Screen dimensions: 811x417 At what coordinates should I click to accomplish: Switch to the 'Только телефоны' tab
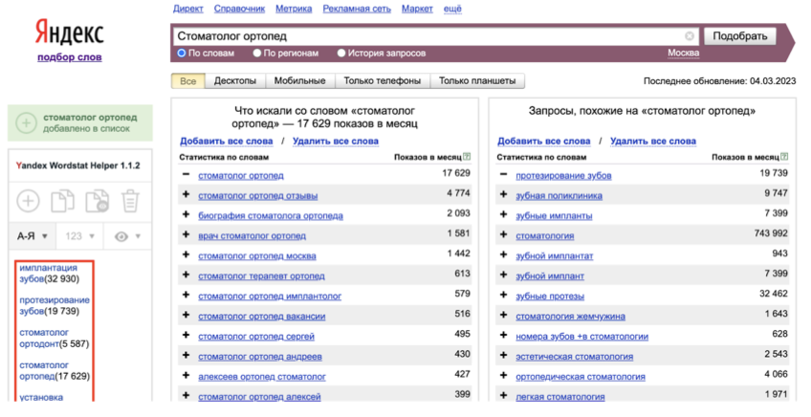[x=383, y=80]
